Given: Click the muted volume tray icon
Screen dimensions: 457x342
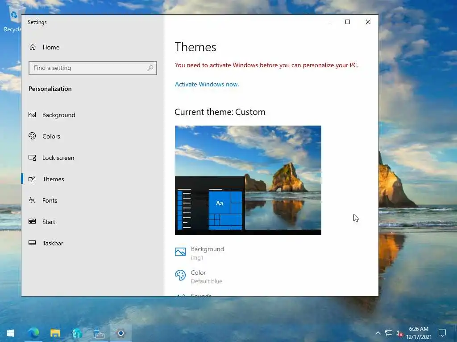Looking at the screenshot, I should [399, 333].
